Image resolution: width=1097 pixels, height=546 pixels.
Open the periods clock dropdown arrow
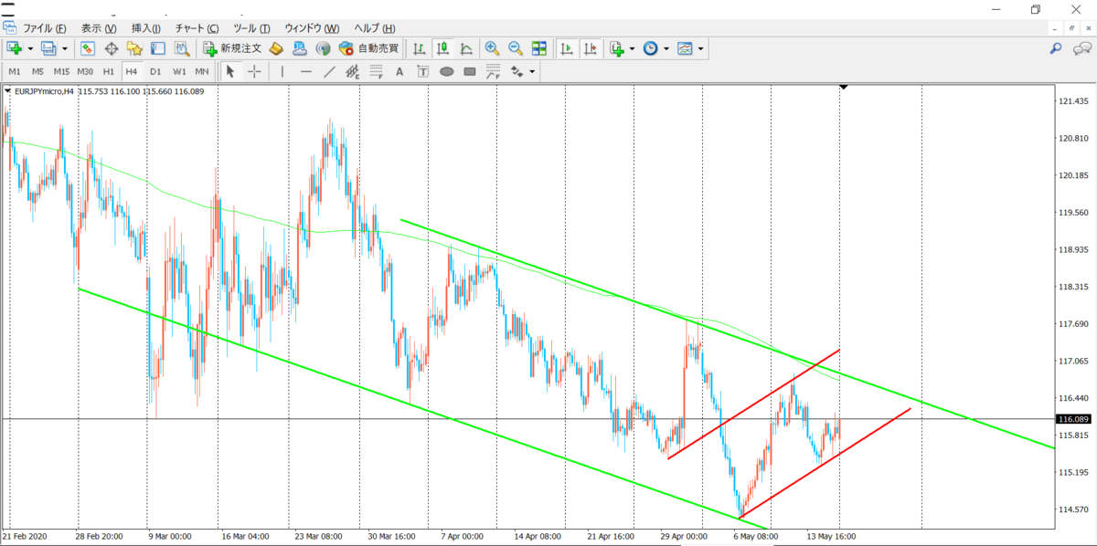pos(666,48)
